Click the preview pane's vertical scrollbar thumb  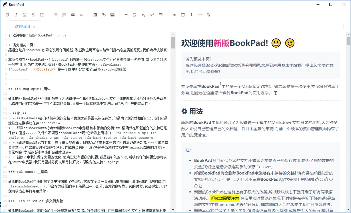[x=348, y=41]
